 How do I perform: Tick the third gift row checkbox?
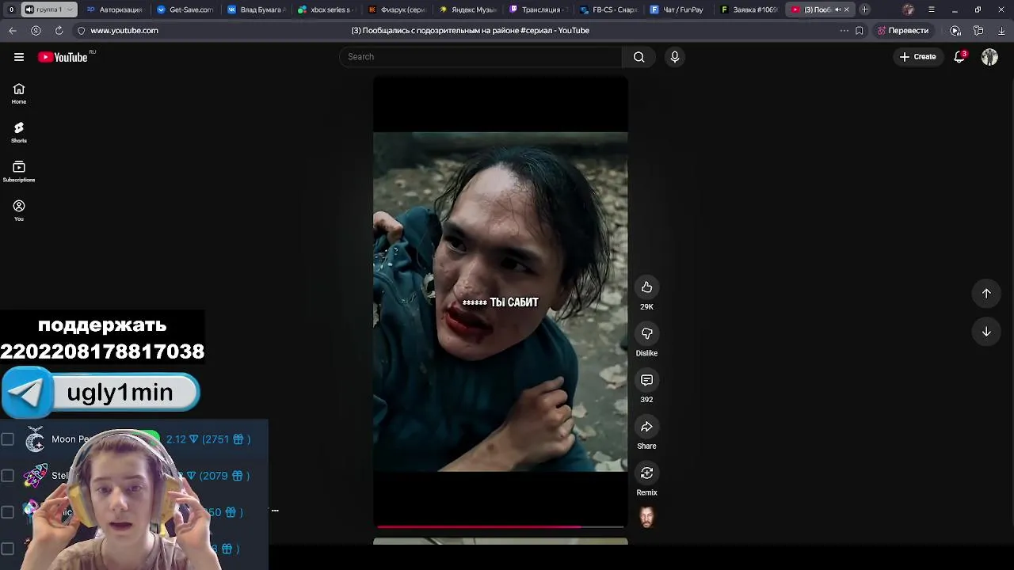tap(7, 511)
